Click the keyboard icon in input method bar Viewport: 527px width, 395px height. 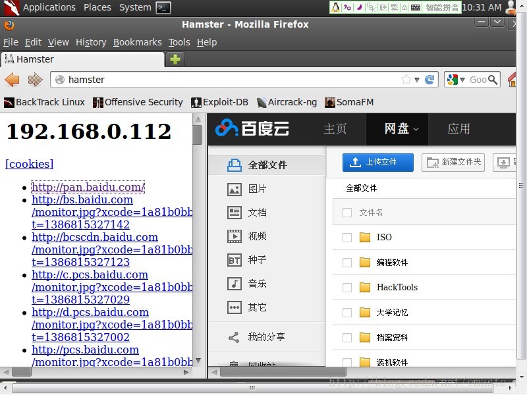tap(416, 7)
